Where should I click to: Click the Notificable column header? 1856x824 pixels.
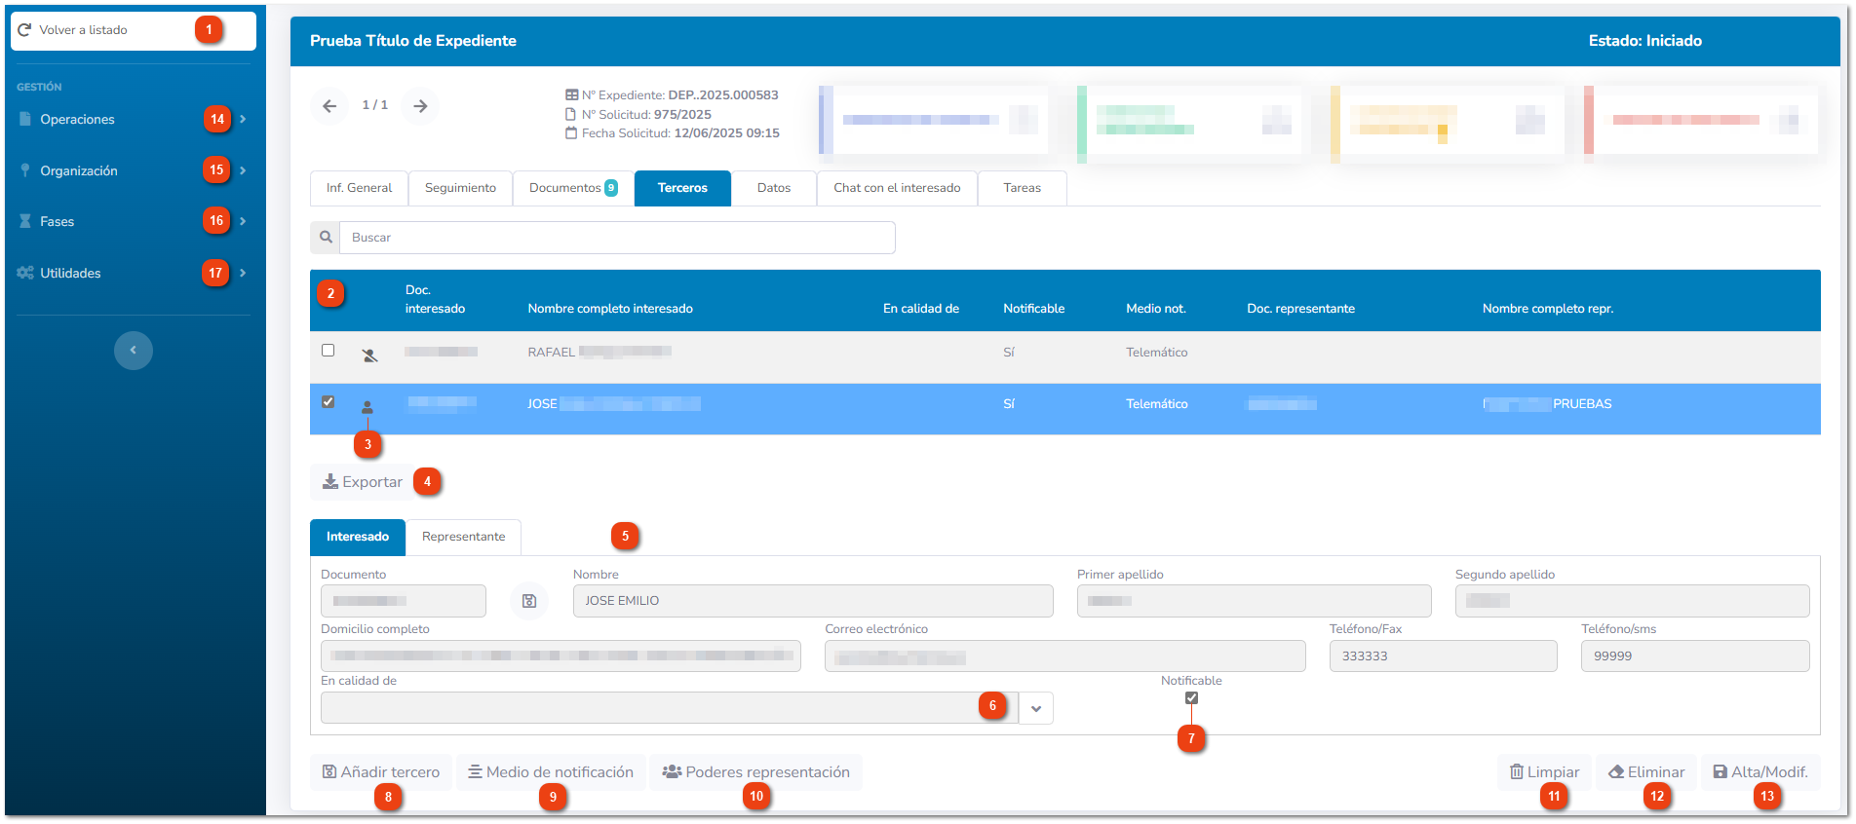(x=1033, y=309)
